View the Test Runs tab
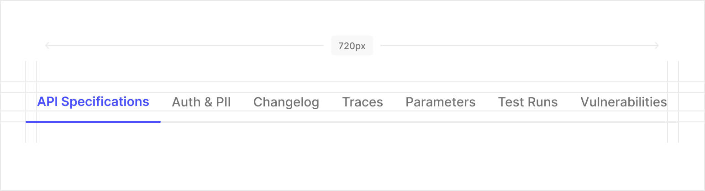The width and height of the screenshot is (705, 191). click(x=528, y=102)
